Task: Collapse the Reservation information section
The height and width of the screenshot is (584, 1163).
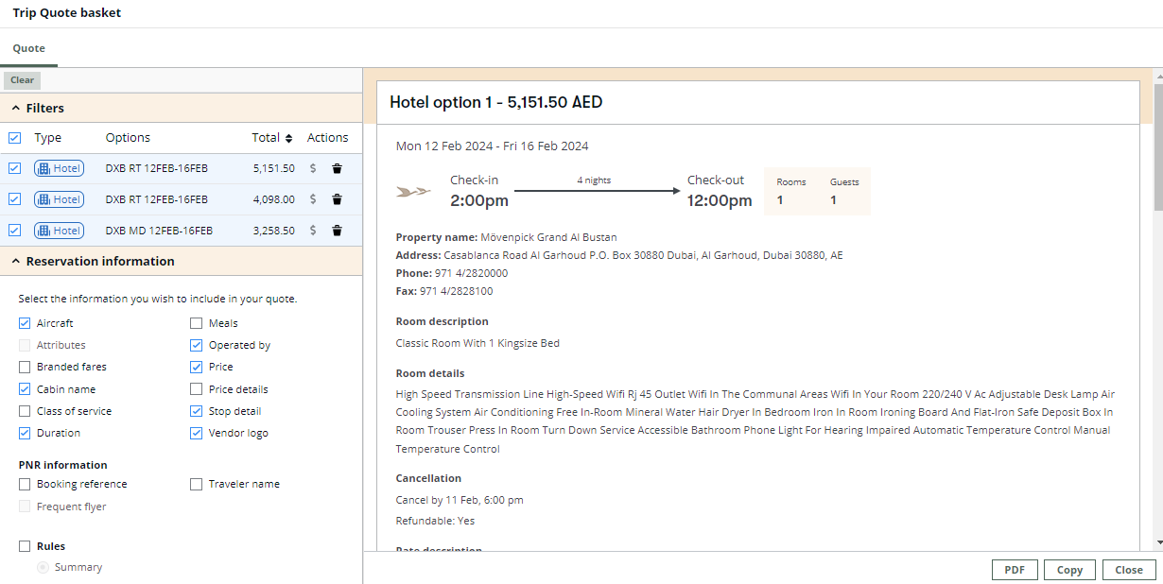Action: [x=16, y=262]
